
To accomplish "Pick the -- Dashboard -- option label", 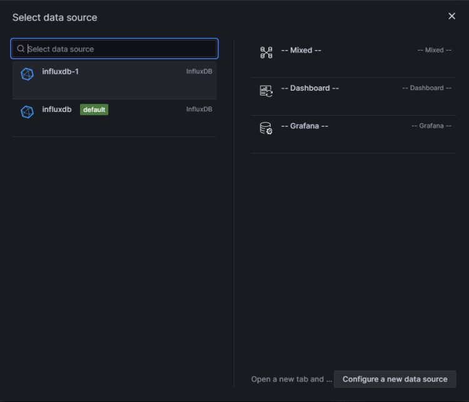I will [310, 88].
